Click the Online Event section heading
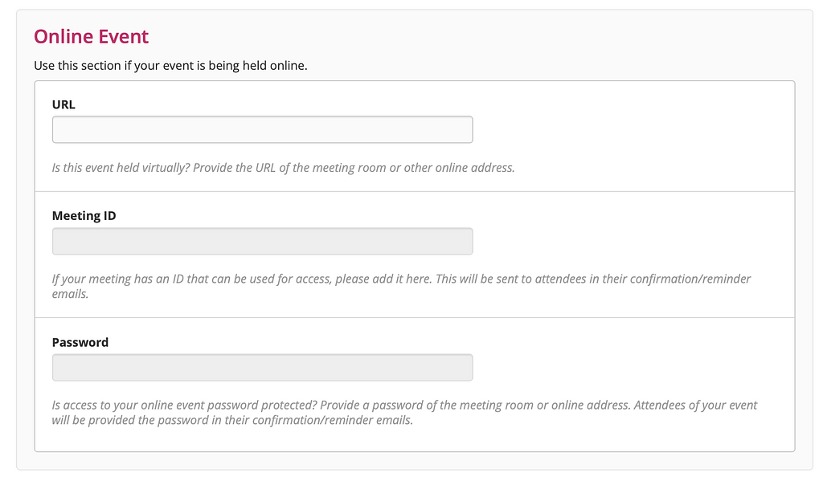823x481 pixels. [x=91, y=37]
